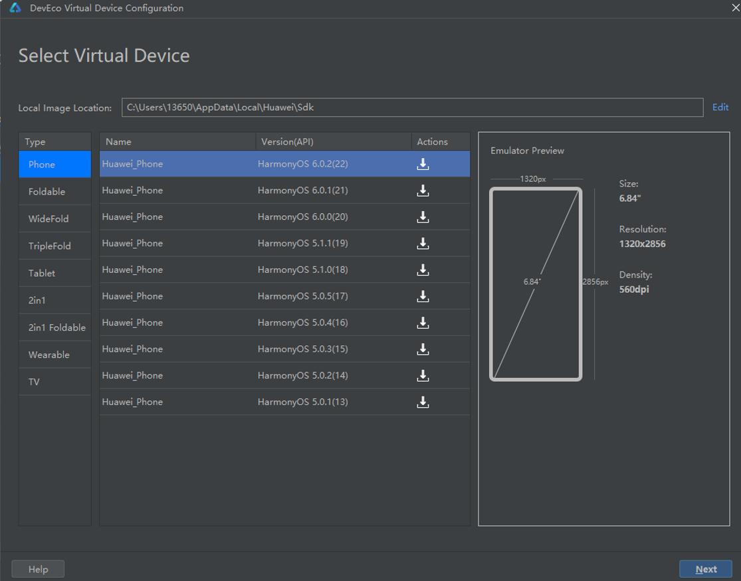Click Huawei_Phone name in the 6.0.1(21) row
Screen dimensions: 741x581
[x=132, y=191]
